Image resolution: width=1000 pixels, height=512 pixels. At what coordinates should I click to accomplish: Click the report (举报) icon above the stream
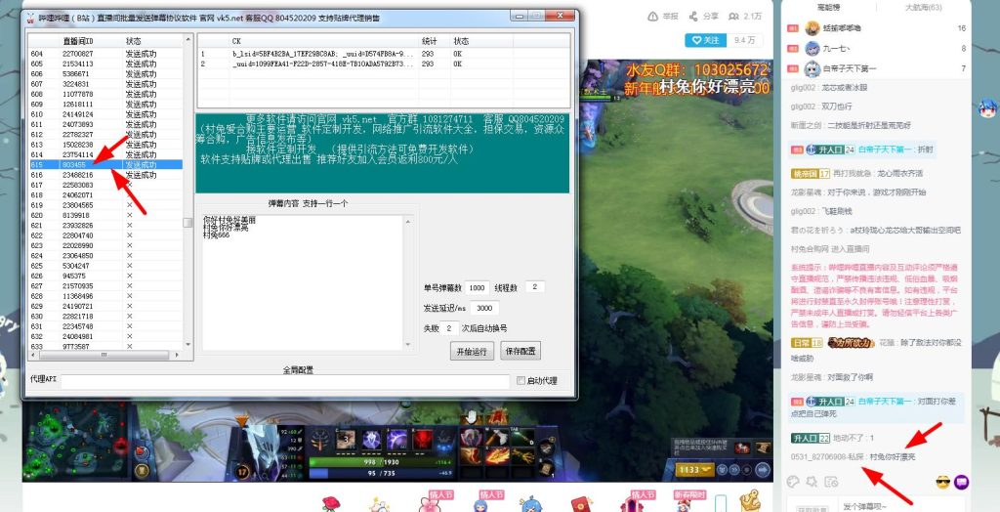652,16
